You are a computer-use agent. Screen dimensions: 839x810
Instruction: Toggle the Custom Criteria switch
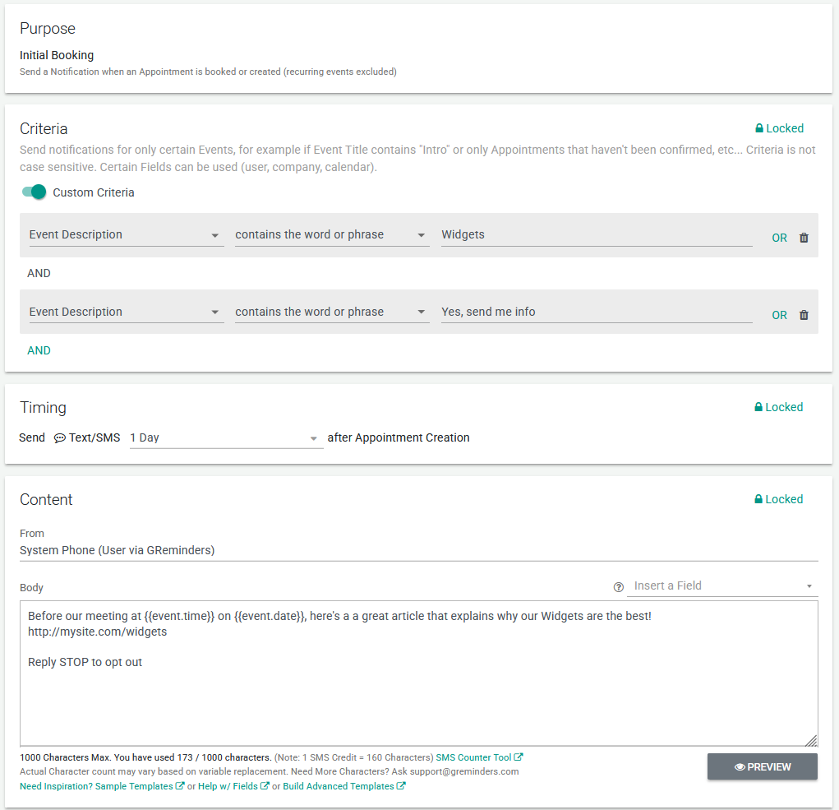click(x=35, y=192)
